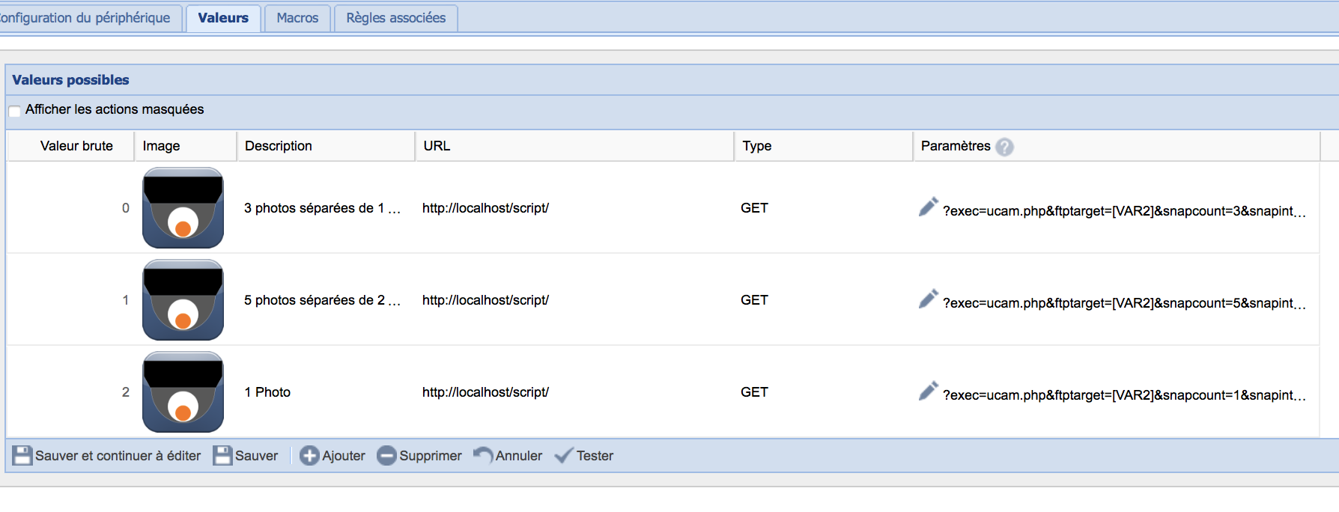Enable Afficher les actions masquées checkbox

coord(15,111)
